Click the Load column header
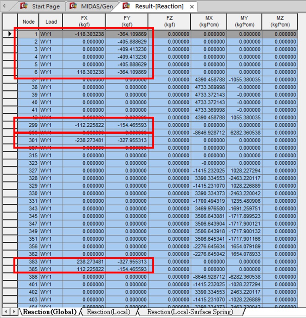 click(x=51, y=22)
